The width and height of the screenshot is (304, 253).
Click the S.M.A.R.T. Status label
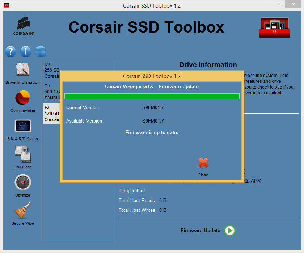point(22,139)
